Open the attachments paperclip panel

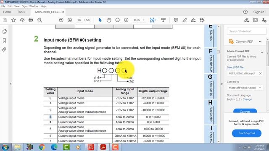5,49
